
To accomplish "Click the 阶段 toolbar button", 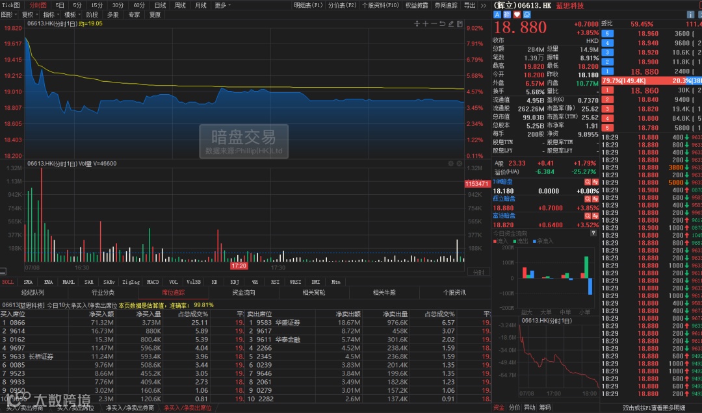I will [x=92, y=15].
